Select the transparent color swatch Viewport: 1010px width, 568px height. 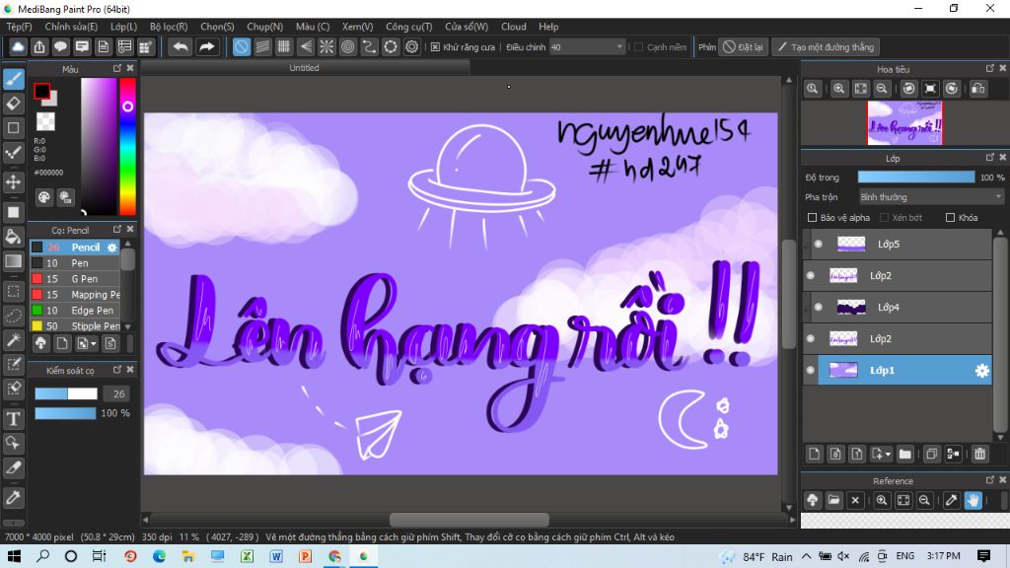45,121
